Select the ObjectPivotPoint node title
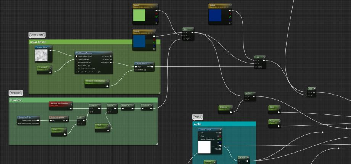This screenshot has width=351, height=164. pos(25,117)
